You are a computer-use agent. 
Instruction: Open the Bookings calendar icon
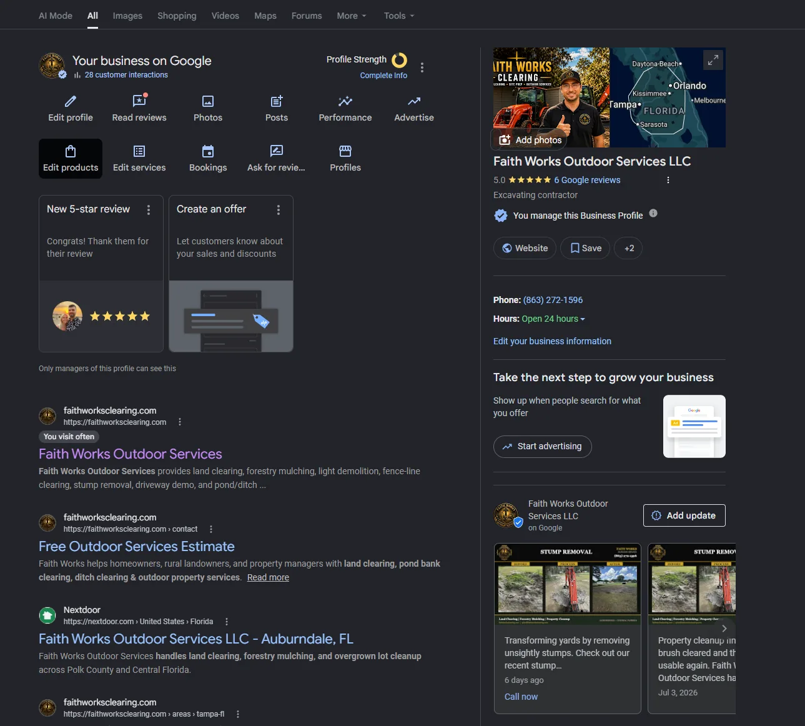208,151
